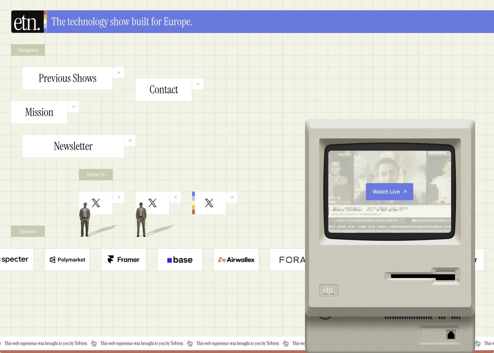Viewport: 494px width, 353px height.
Task: Open the Framer sponsor tile
Action: click(124, 259)
